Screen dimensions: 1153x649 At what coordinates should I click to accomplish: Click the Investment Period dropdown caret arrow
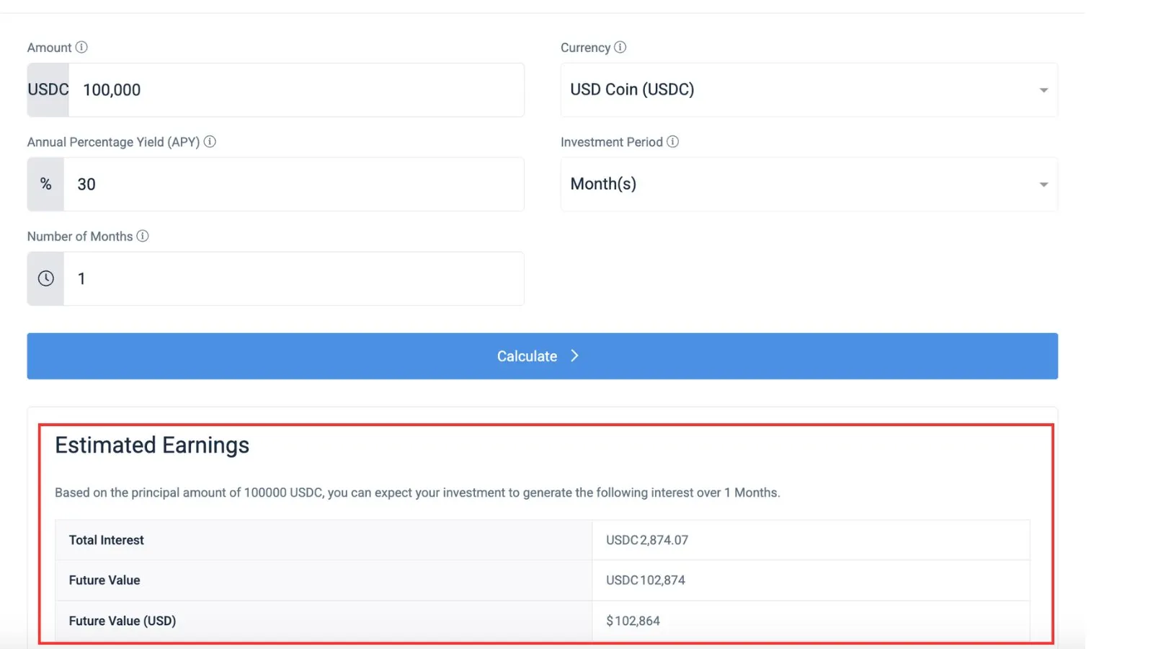1043,185
